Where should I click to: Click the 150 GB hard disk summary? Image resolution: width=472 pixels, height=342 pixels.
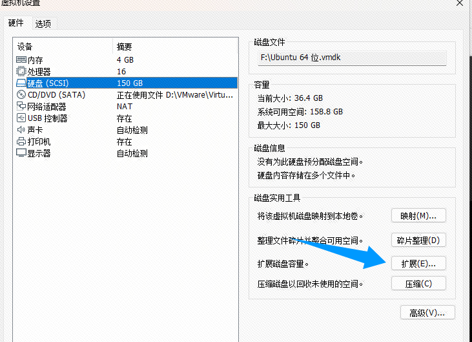click(x=130, y=83)
